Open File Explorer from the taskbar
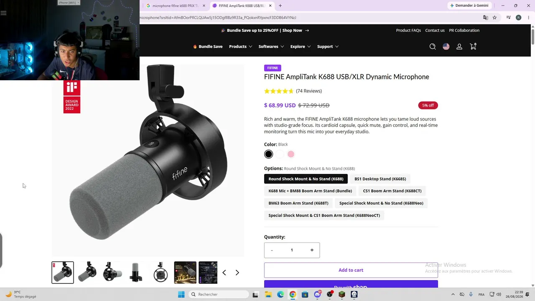 (x=268, y=294)
